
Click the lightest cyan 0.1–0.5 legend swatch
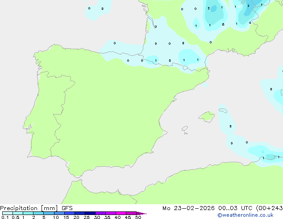pyautogui.click(x=8, y=213)
